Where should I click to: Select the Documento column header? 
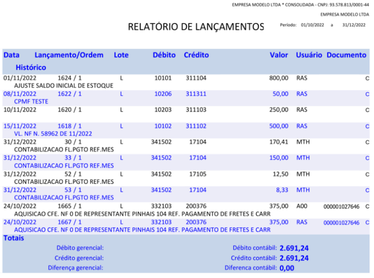pos(346,55)
